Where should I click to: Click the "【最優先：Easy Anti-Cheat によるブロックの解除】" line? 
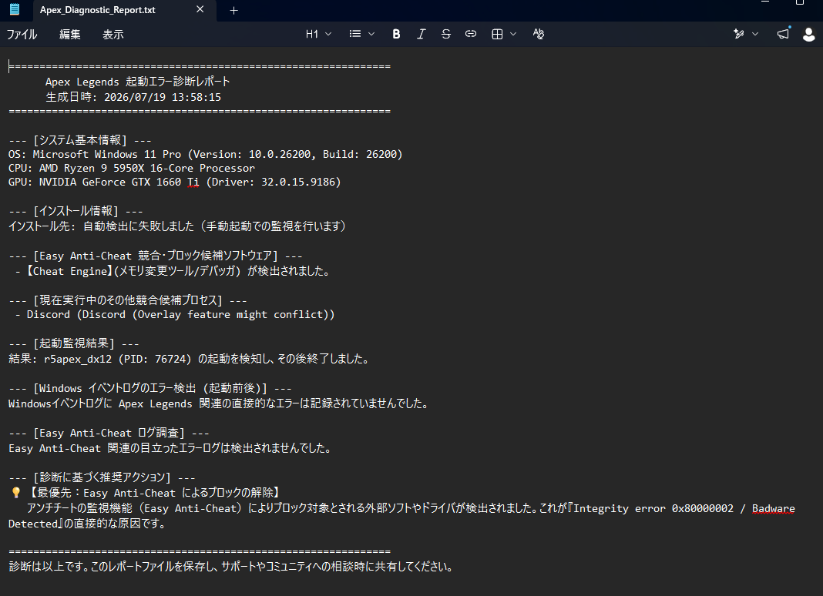[x=153, y=493]
